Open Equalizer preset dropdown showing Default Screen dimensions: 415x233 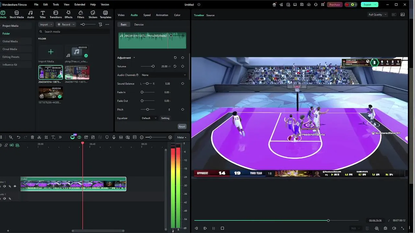[149, 118]
